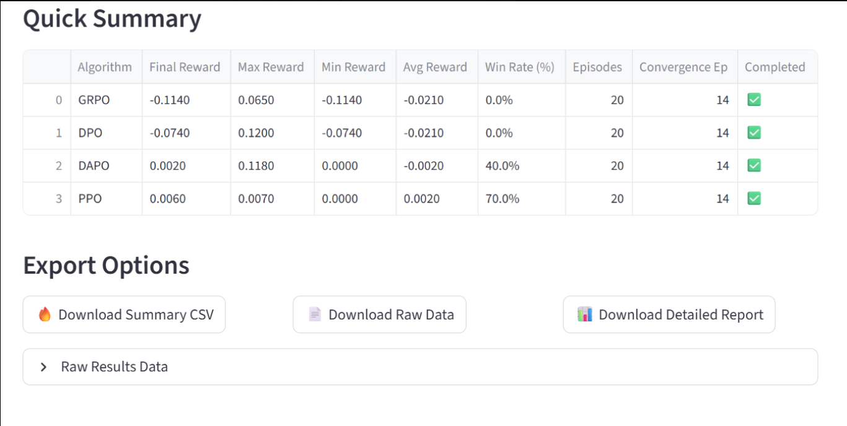
Task: Select row index 3 cell
Action: (47, 198)
